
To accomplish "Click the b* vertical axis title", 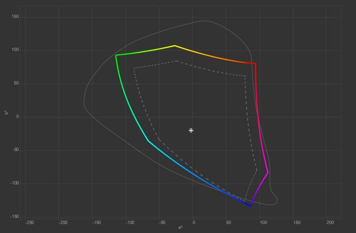I will 7,112.
